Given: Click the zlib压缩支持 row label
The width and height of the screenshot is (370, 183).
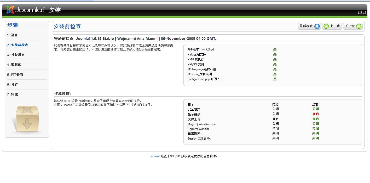Looking at the screenshot, I should tap(197, 54).
